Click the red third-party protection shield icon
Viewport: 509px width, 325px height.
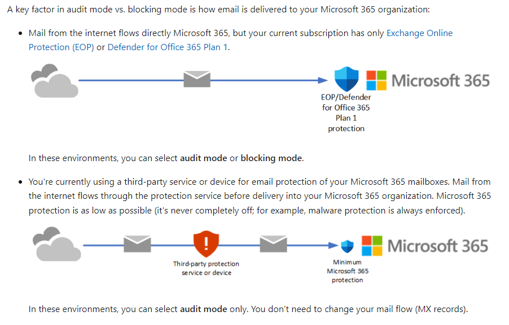pyautogui.click(x=205, y=244)
